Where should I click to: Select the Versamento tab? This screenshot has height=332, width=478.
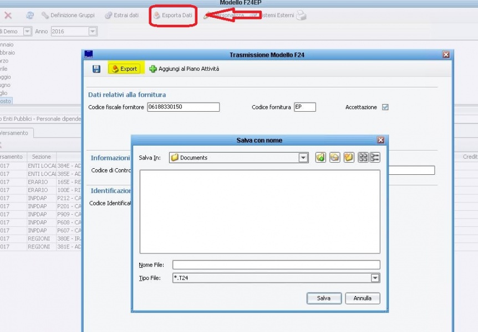tap(16, 133)
